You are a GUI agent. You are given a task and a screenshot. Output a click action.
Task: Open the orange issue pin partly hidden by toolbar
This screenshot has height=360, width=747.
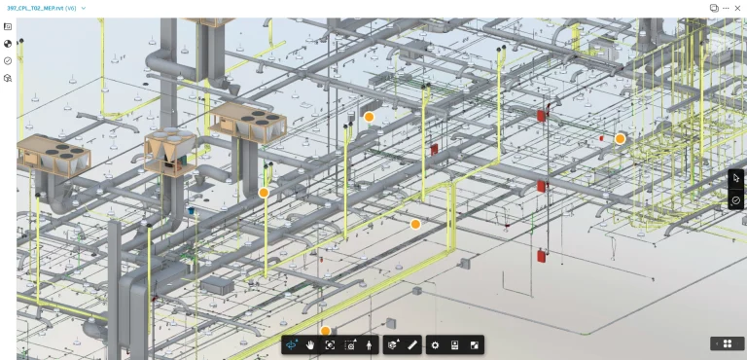click(x=326, y=331)
